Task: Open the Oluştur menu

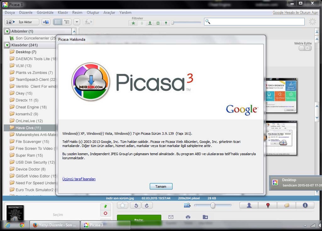Action: point(93,13)
